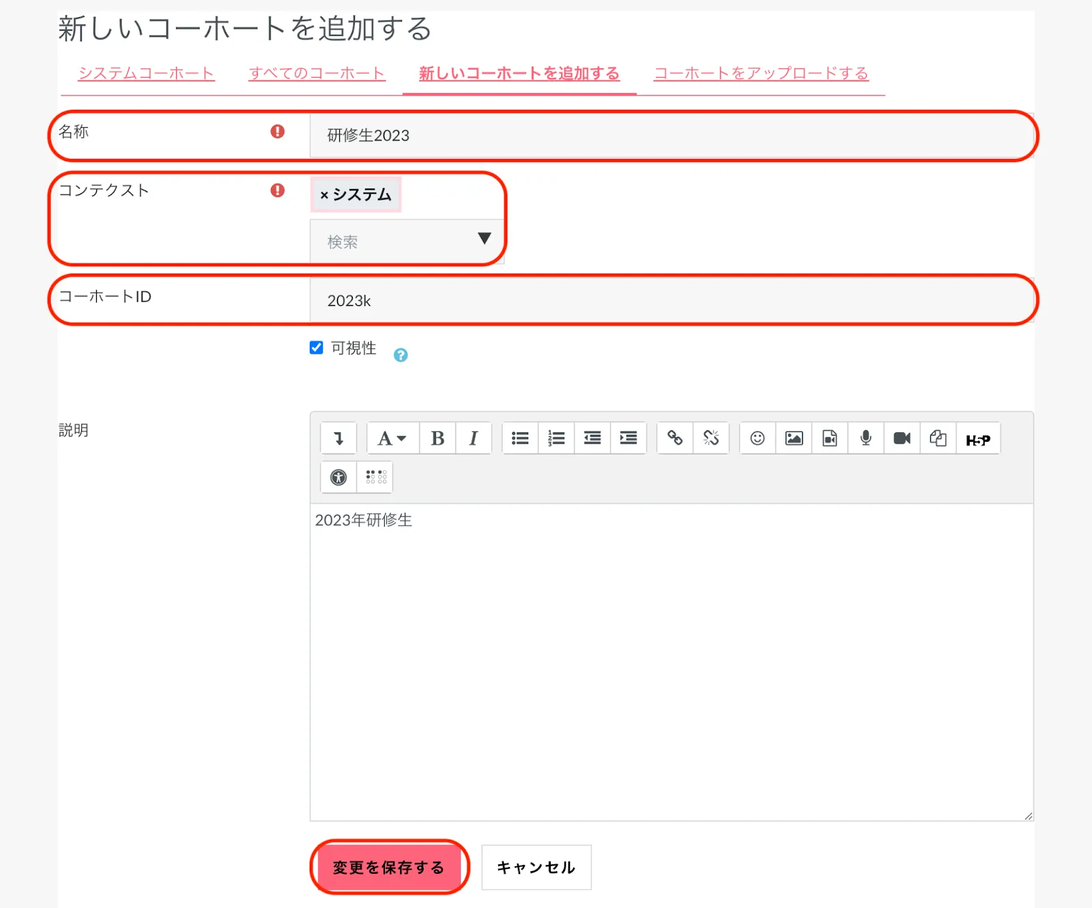Viewport: 1092px width, 908px height.
Task: Insert an image into description
Action: pos(794,438)
